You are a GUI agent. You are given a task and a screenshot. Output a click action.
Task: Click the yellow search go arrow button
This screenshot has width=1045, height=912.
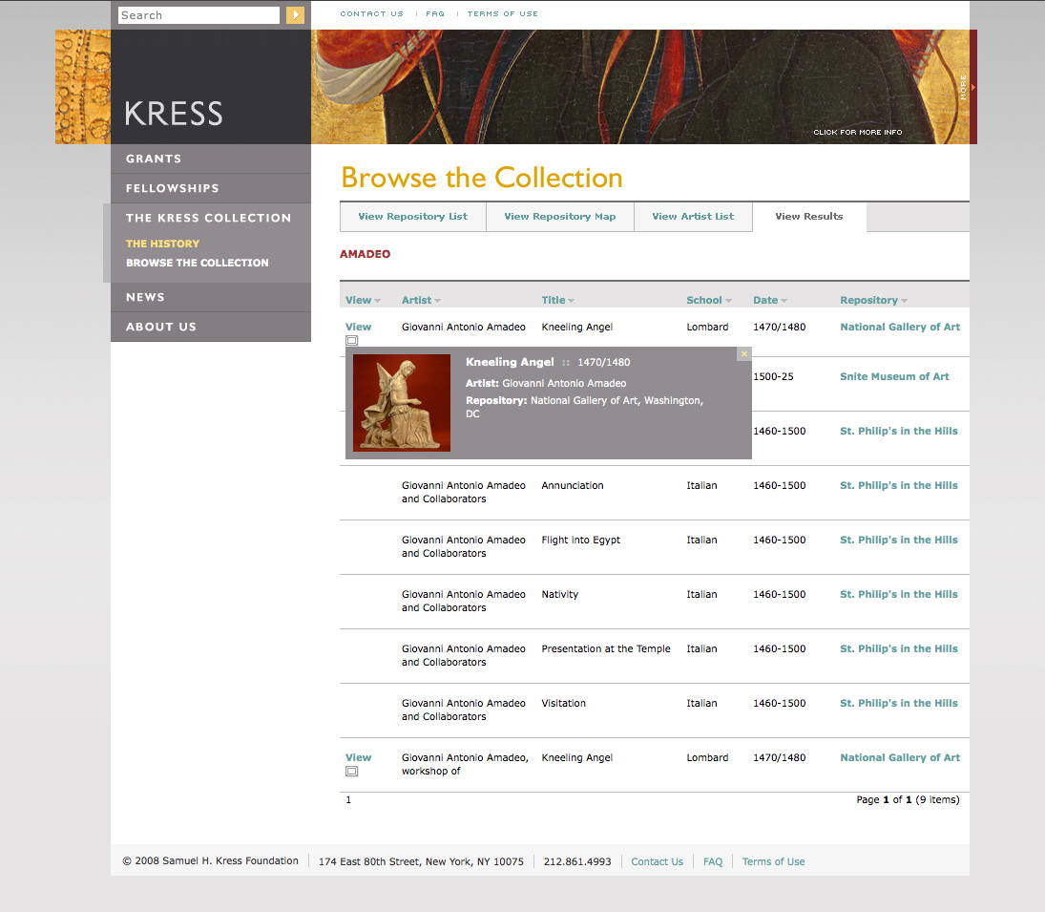pyautogui.click(x=295, y=14)
